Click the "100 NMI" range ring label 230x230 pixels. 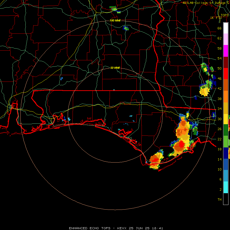click(x=115, y=20)
